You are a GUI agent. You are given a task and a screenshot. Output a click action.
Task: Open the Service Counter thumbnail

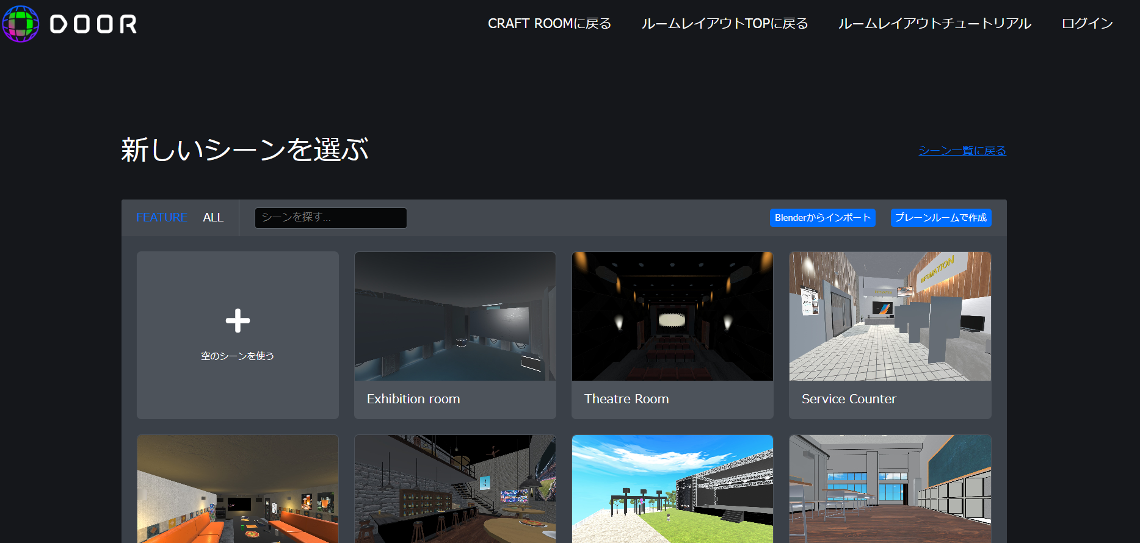tap(890, 316)
